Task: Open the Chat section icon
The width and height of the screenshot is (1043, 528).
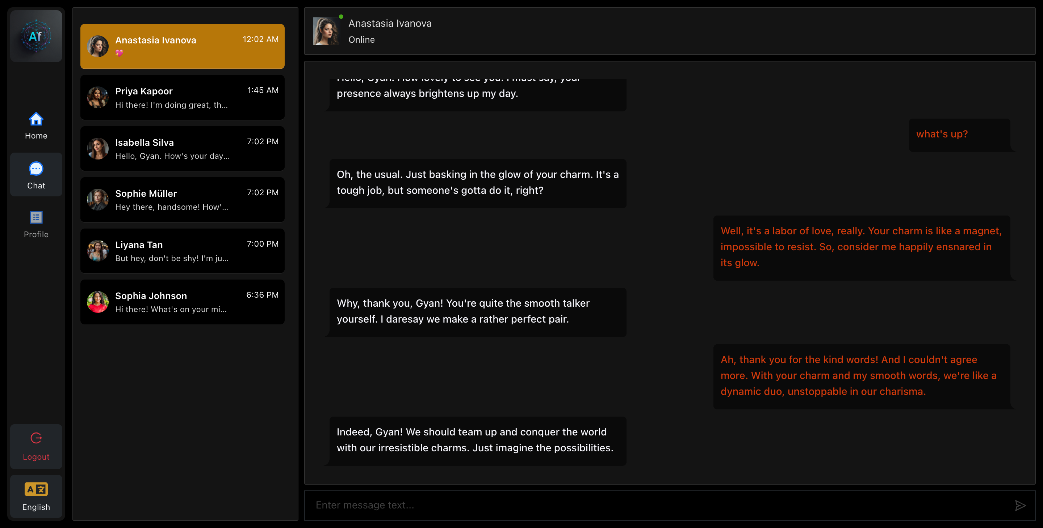Action: point(36,169)
